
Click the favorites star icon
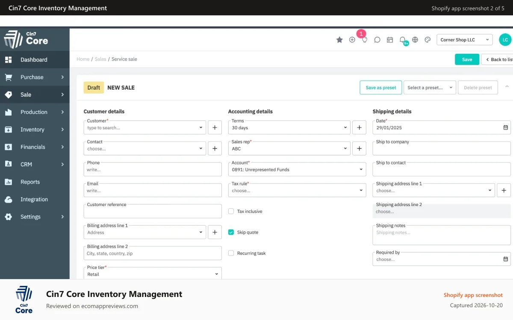click(339, 40)
